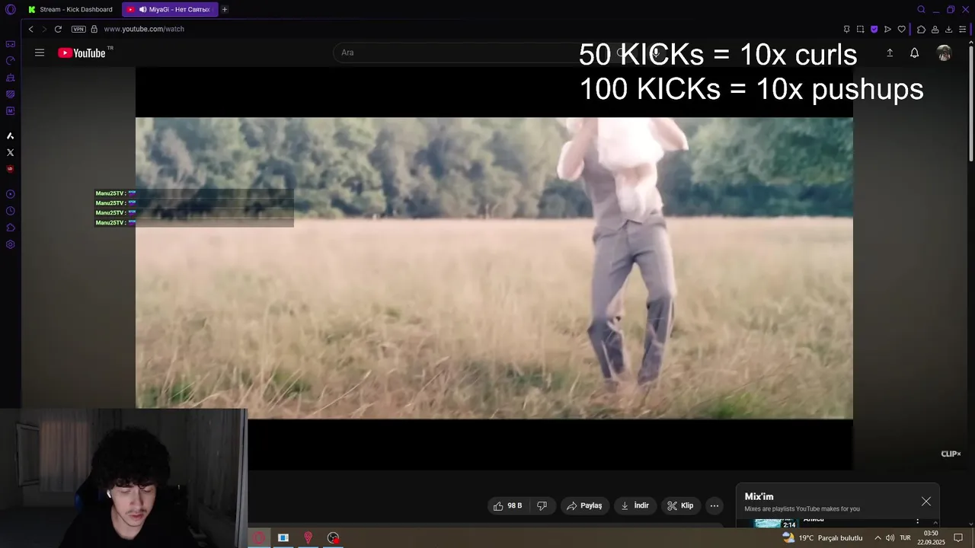Go to YouTube home via logo

click(x=82, y=53)
